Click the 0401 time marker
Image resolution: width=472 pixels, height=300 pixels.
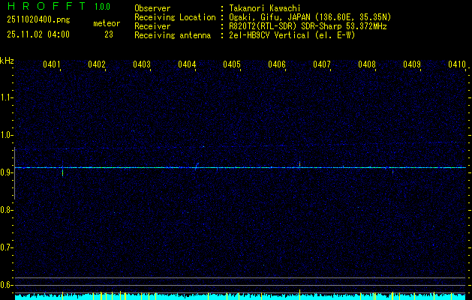(52, 64)
